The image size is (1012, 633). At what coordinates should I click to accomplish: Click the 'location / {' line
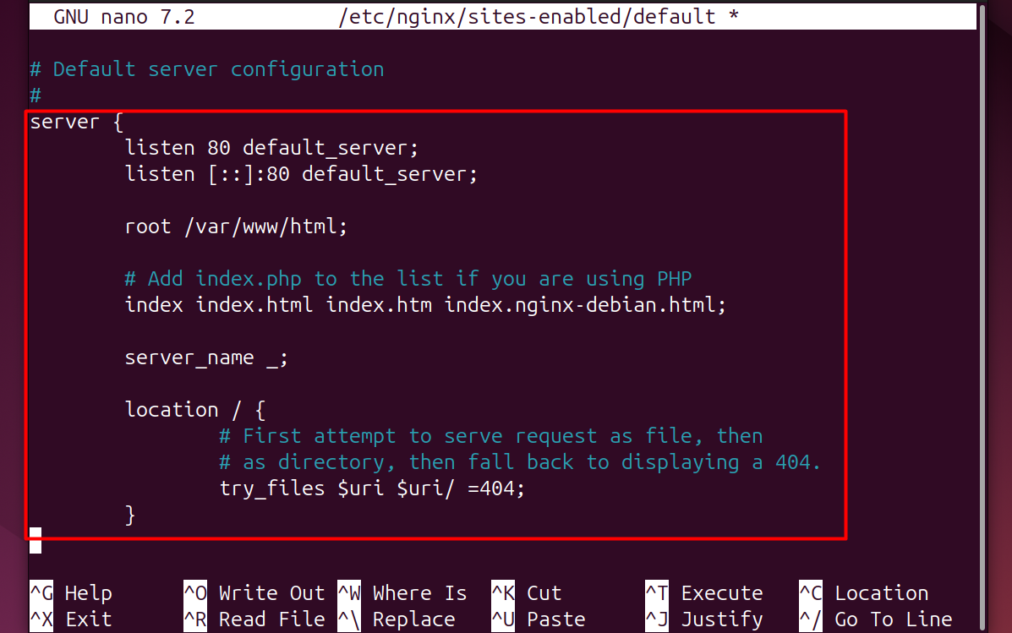195,410
